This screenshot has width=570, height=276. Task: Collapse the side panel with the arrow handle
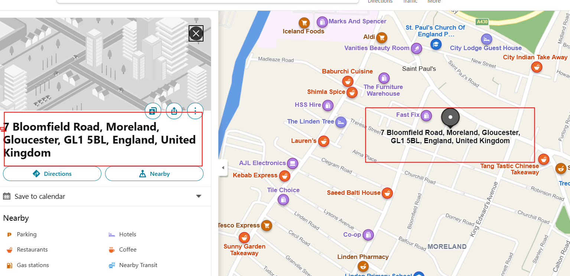click(x=223, y=168)
